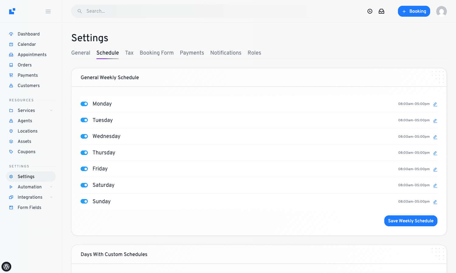This screenshot has height=273, width=456.
Task: Open the recent activity clock icon
Action: (x=370, y=11)
